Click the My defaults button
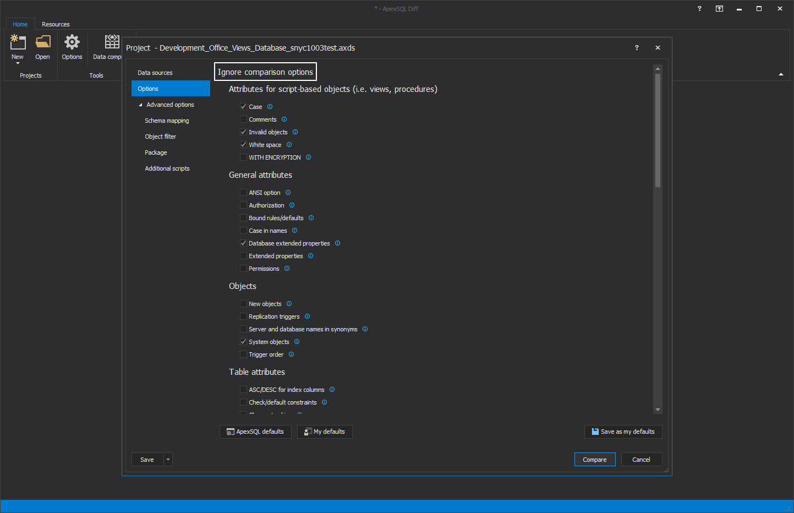The height and width of the screenshot is (513, 794). (x=325, y=432)
